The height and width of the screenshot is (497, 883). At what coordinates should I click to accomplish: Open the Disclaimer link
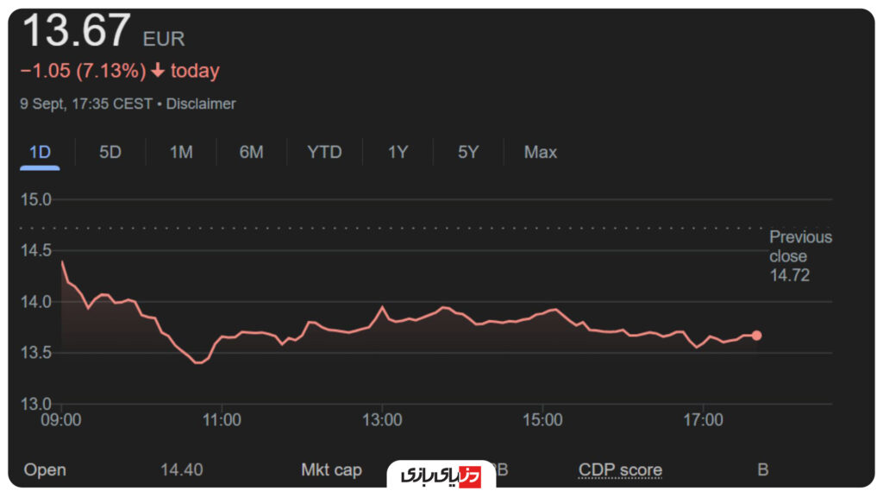201,104
